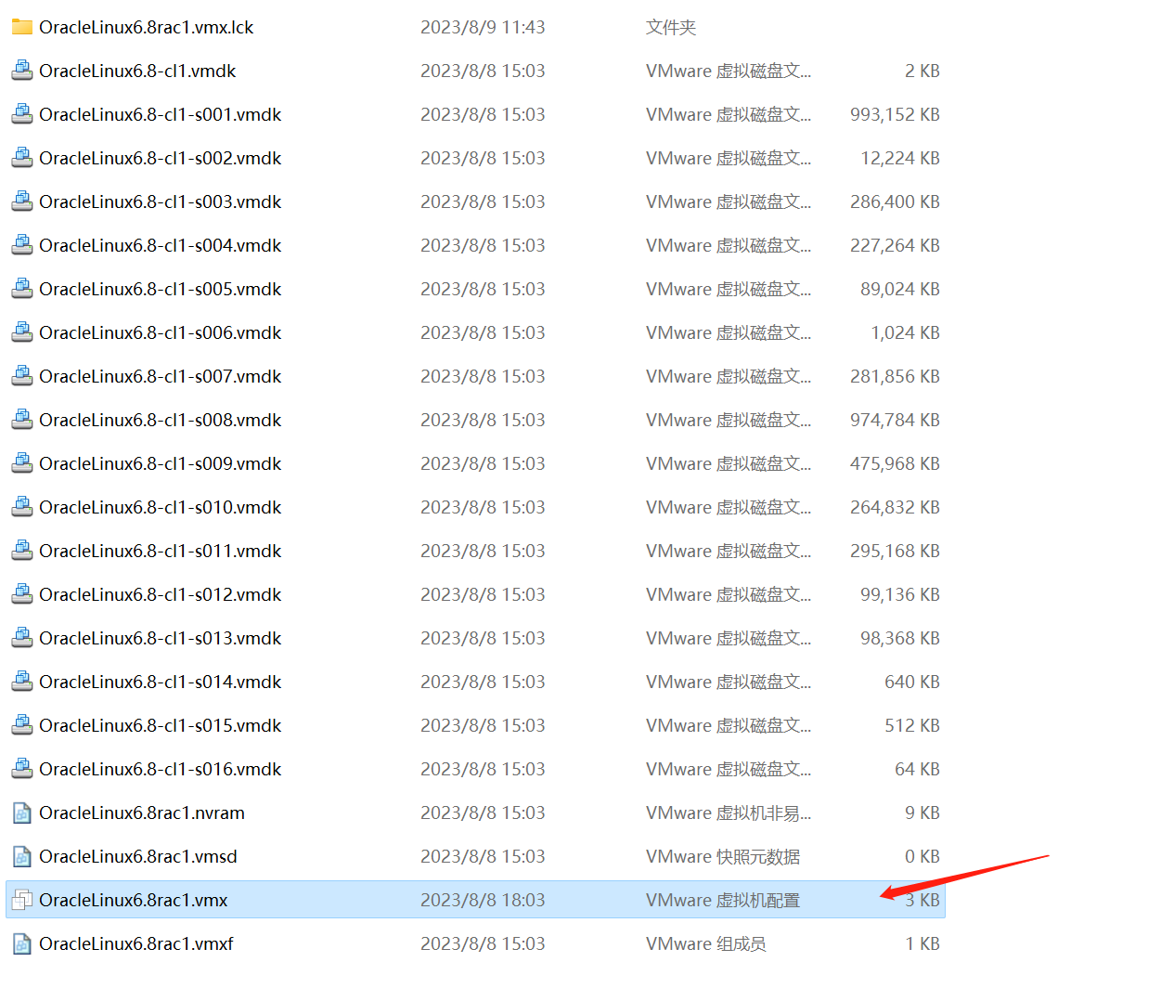Click the OracleLinux6.8-cl1.vmdk disk icon
The width and height of the screenshot is (1174, 988).
click(x=22, y=71)
